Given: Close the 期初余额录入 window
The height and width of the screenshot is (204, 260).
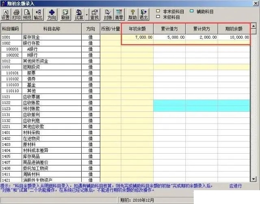Looking at the screenshot, I should pyautogui.click(x=256, y=3).
